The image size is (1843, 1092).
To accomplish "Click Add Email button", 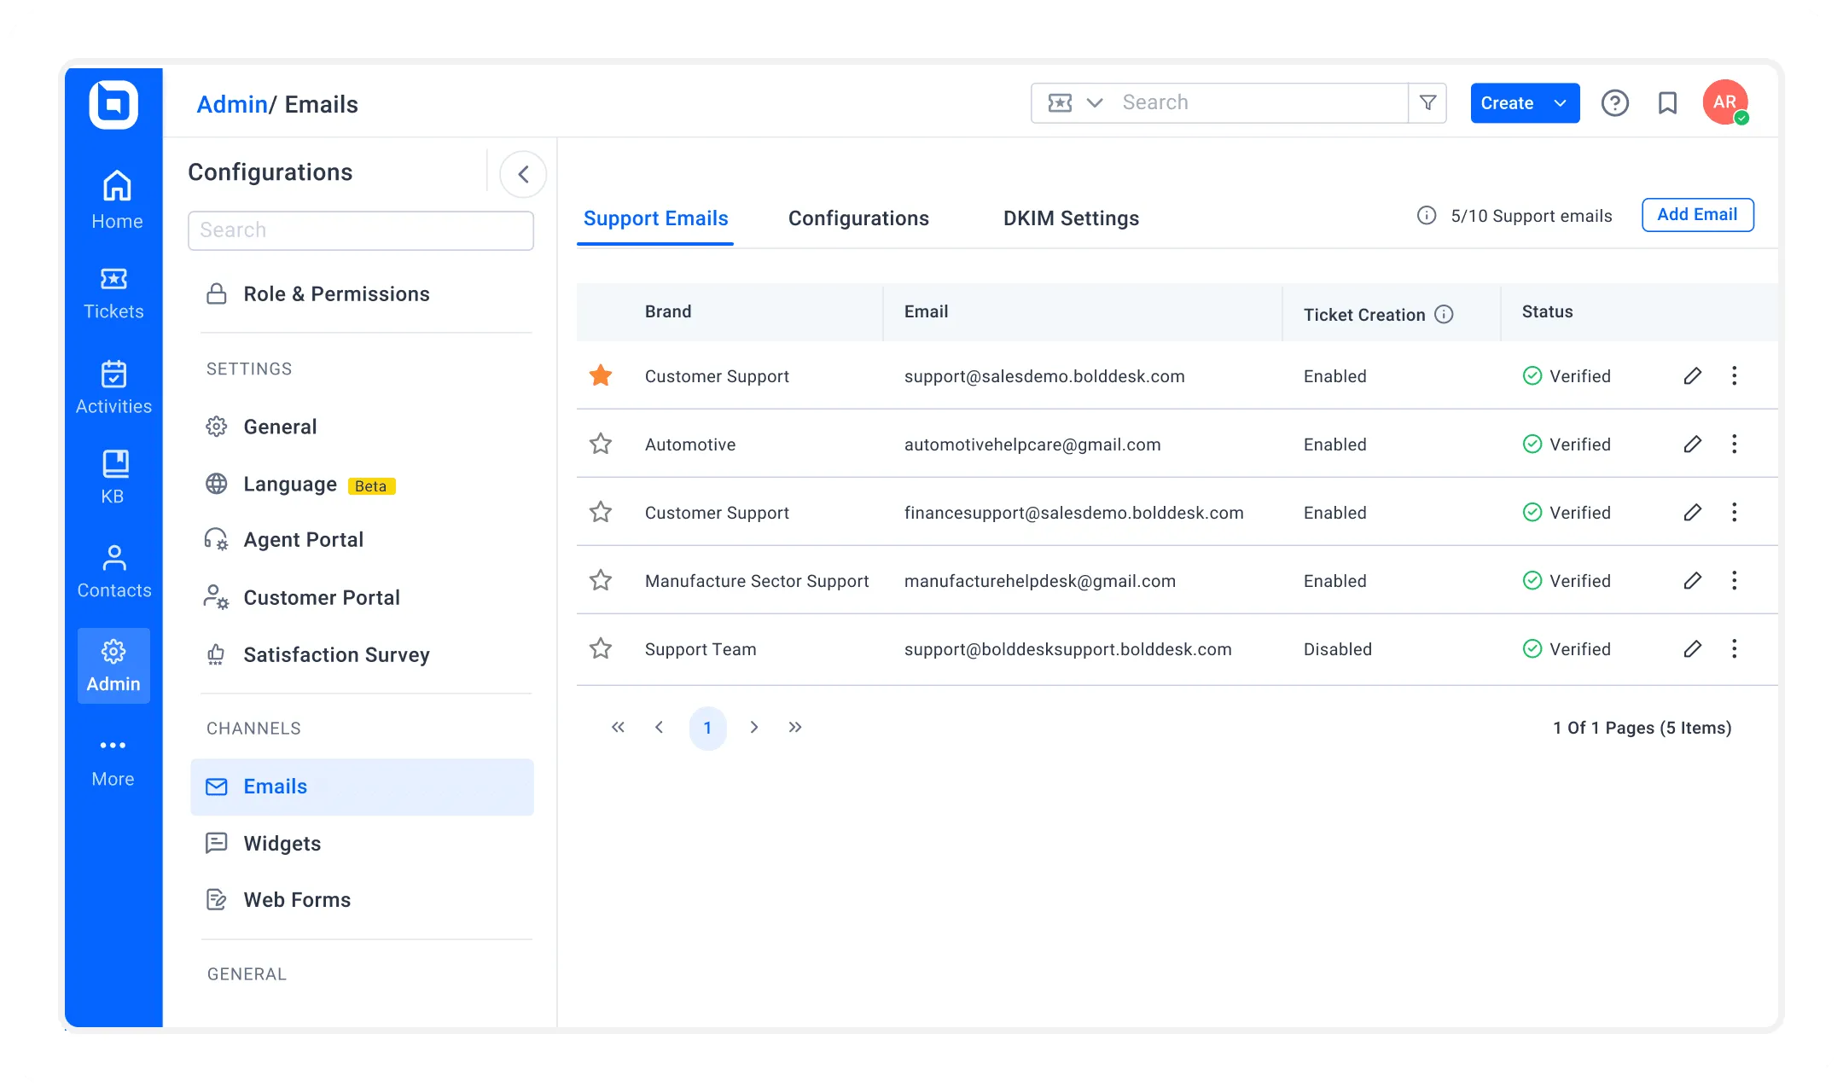I will 1697,214.
